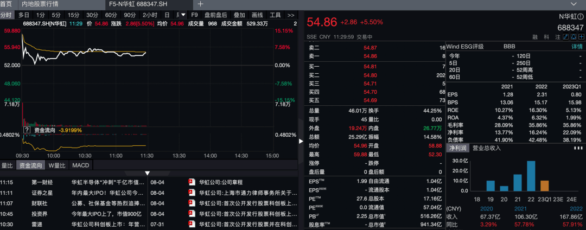Click the 叠加 overlay button
The image size is (586, 230).
coord(239,15)
